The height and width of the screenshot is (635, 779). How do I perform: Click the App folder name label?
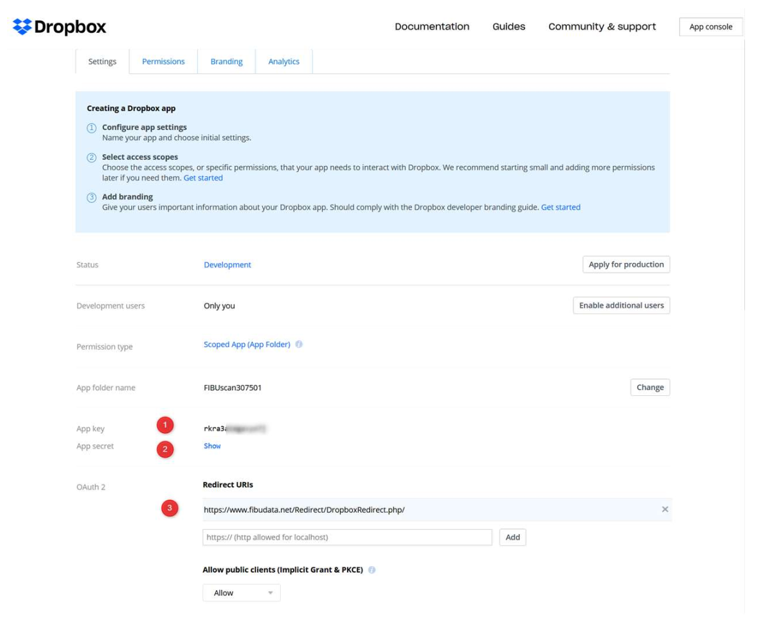click(106, 388)
